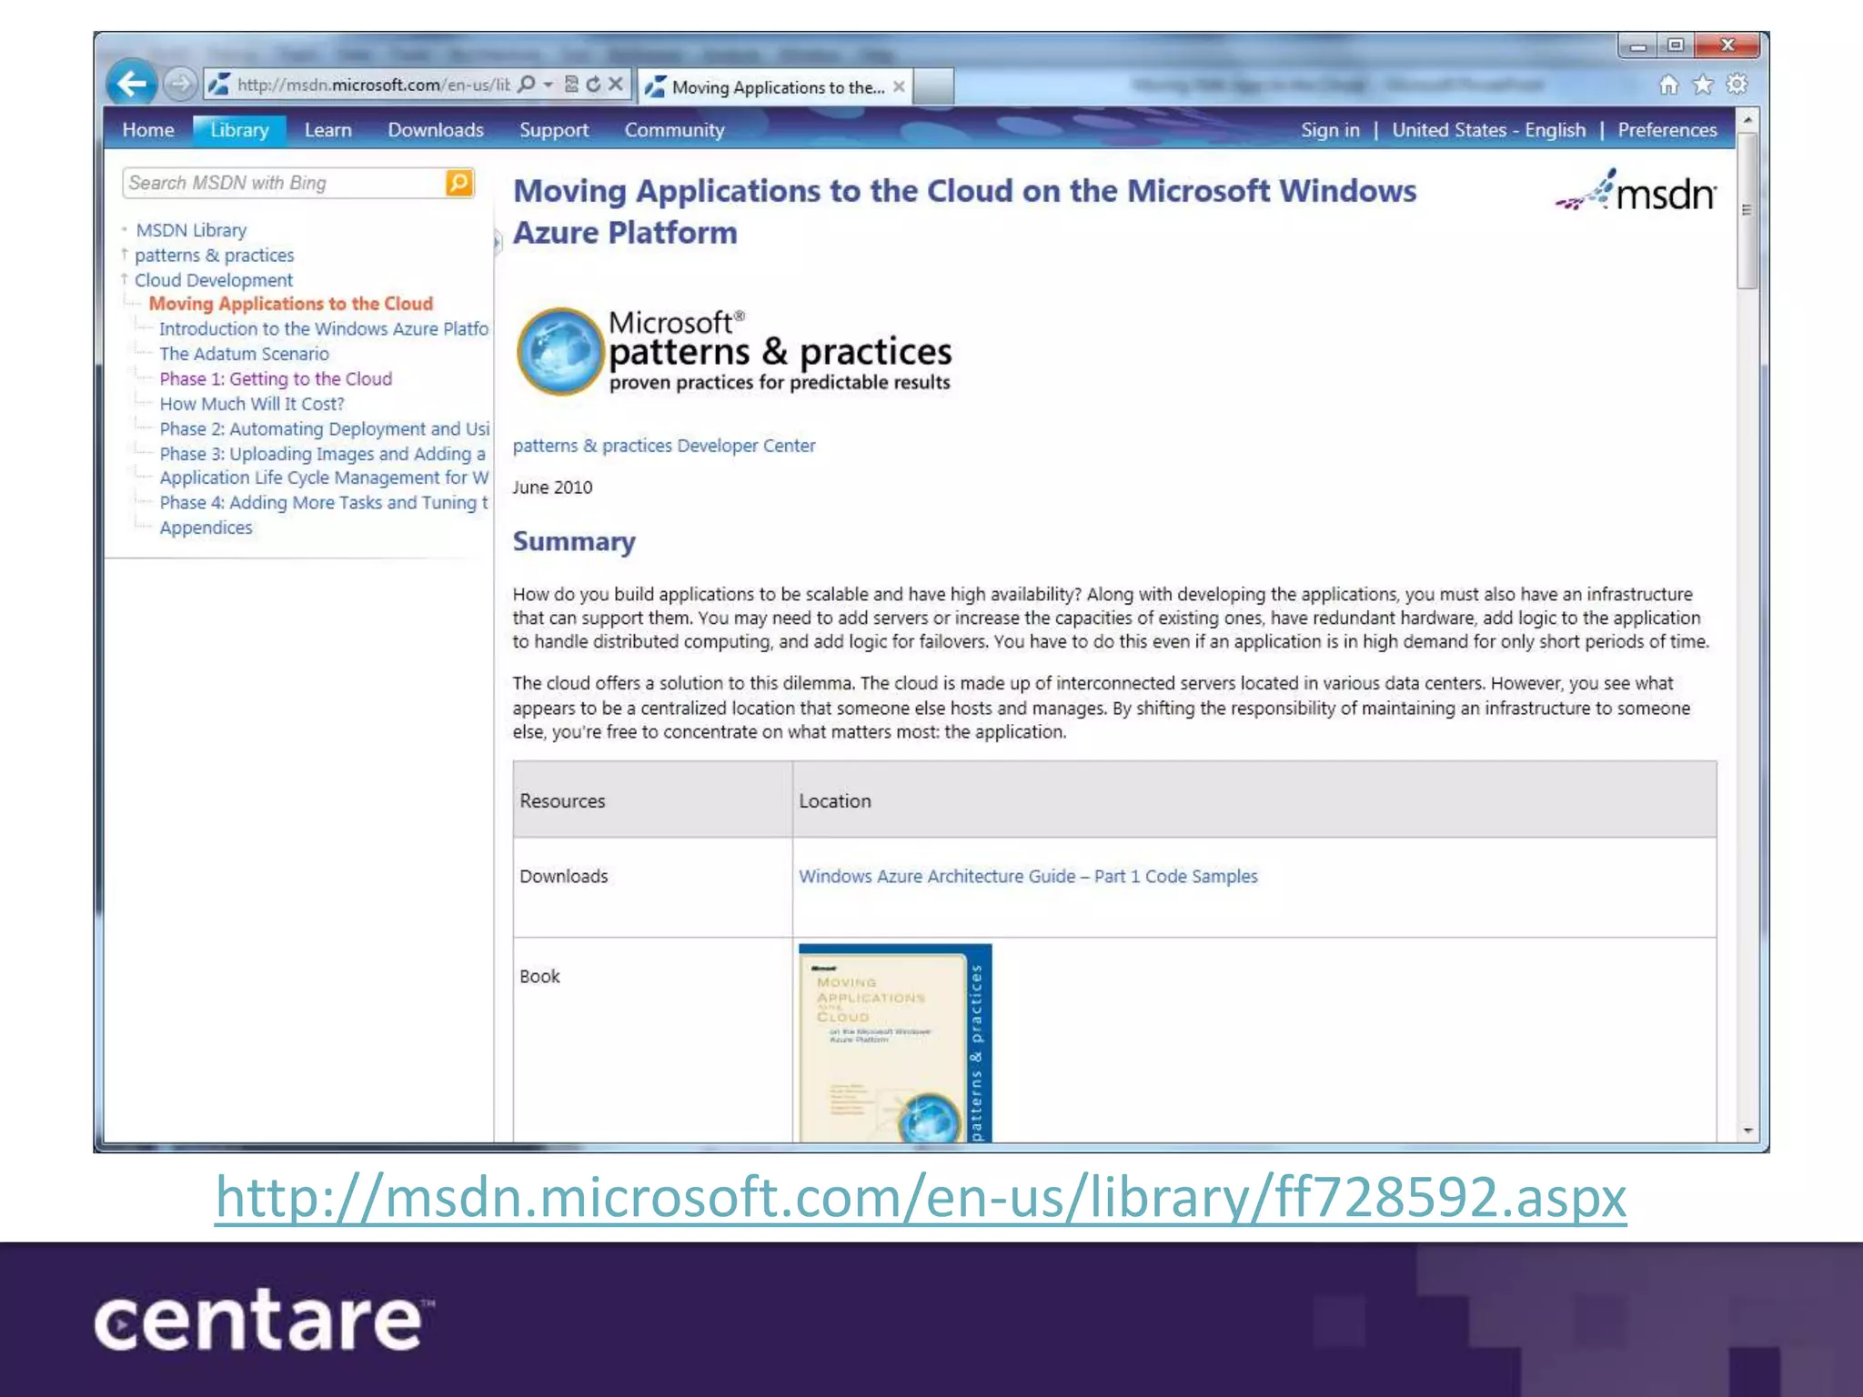Click the compatibility view icon
The height and width of the screenshot is (1397, 1863).
[x=571, y=85]
